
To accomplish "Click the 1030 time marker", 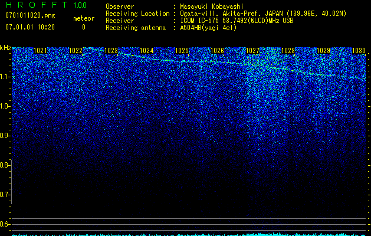I will [x=359, y=50].
